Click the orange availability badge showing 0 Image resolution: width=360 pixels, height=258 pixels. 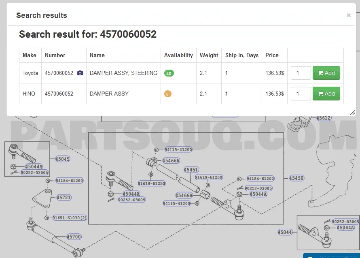(167, 94)
